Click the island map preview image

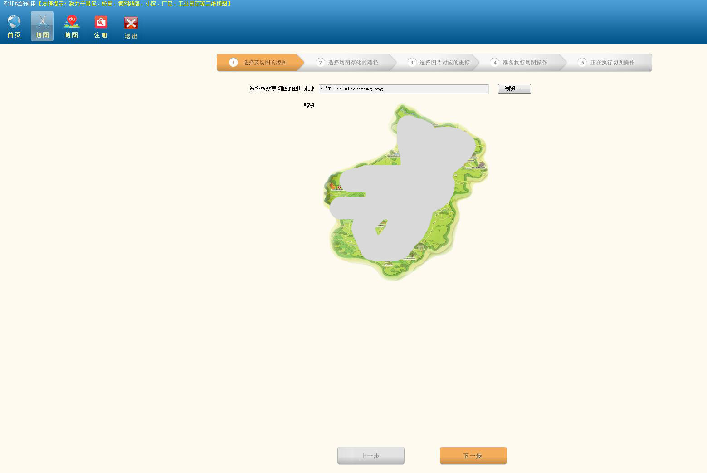[x=405, y=192]
